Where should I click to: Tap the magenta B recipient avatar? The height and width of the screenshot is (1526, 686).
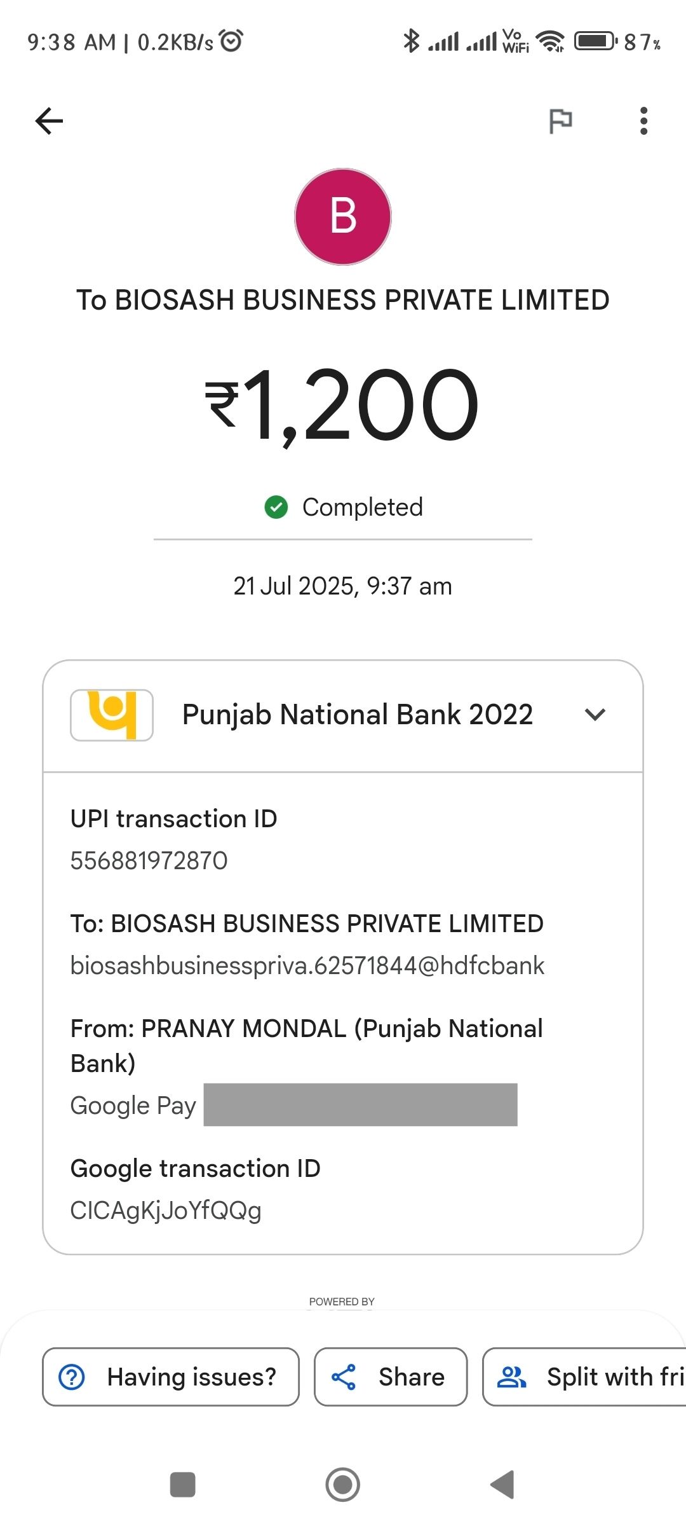pos(343,217)
